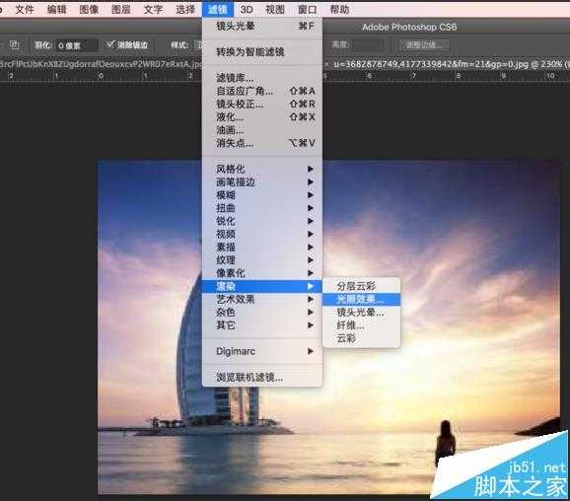Expand the 纹理 submenu
570x501 pixels.
coord(262,260)
